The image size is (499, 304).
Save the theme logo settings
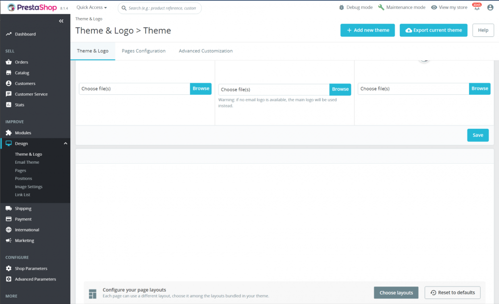click(478, 135)
